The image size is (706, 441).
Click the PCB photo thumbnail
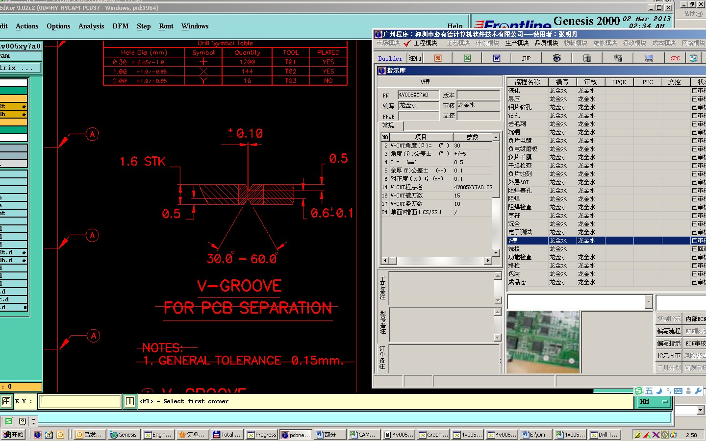[x=543, y=342]
